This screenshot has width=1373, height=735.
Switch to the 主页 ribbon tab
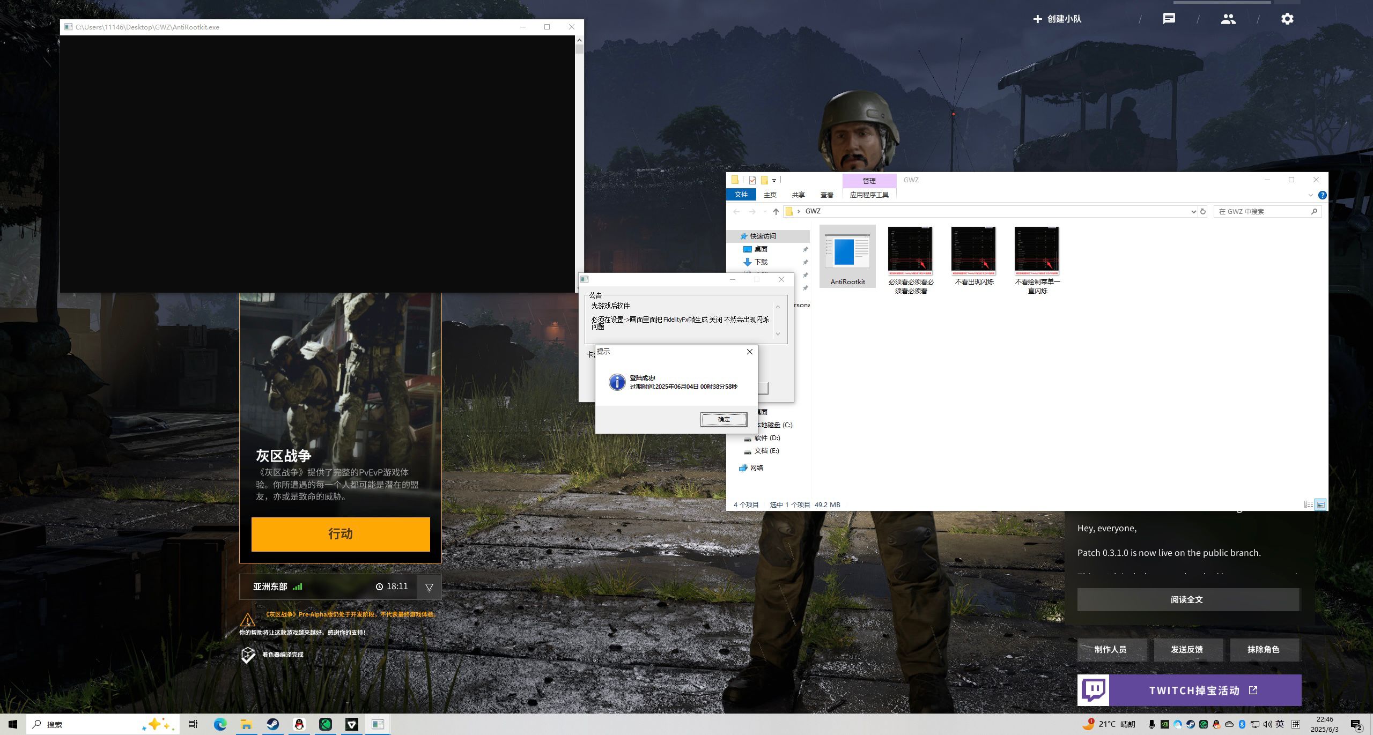(x=770, y=195)
